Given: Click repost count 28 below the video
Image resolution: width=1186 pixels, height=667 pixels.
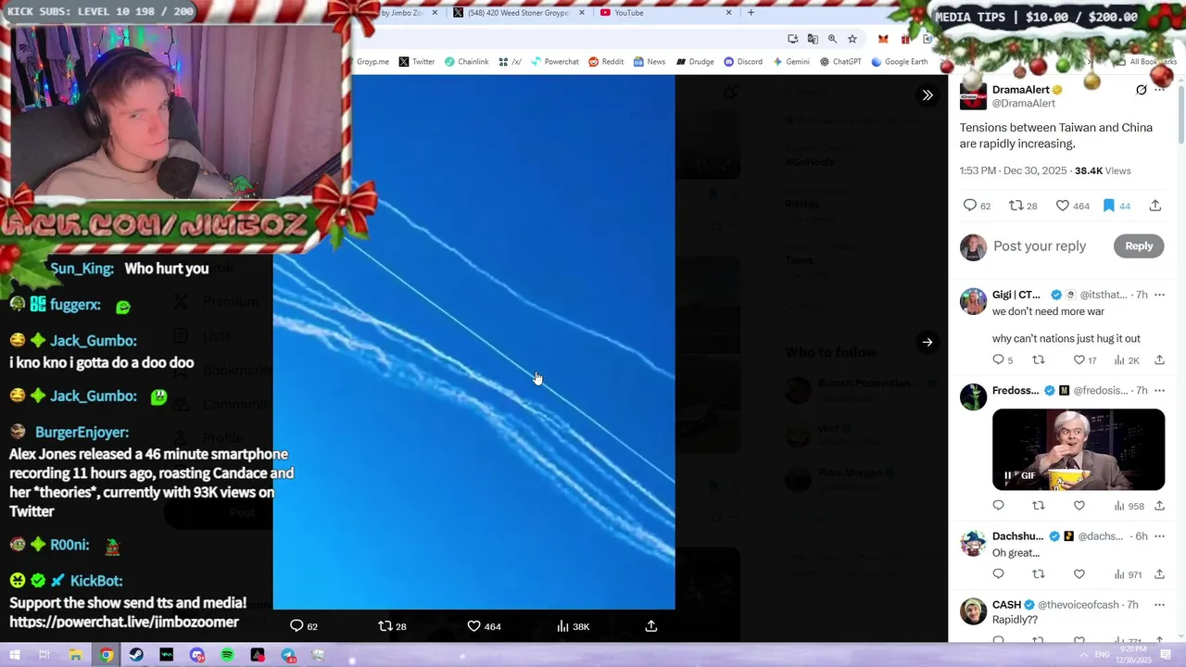Looking at the screenshot, I should pos(393,626).
